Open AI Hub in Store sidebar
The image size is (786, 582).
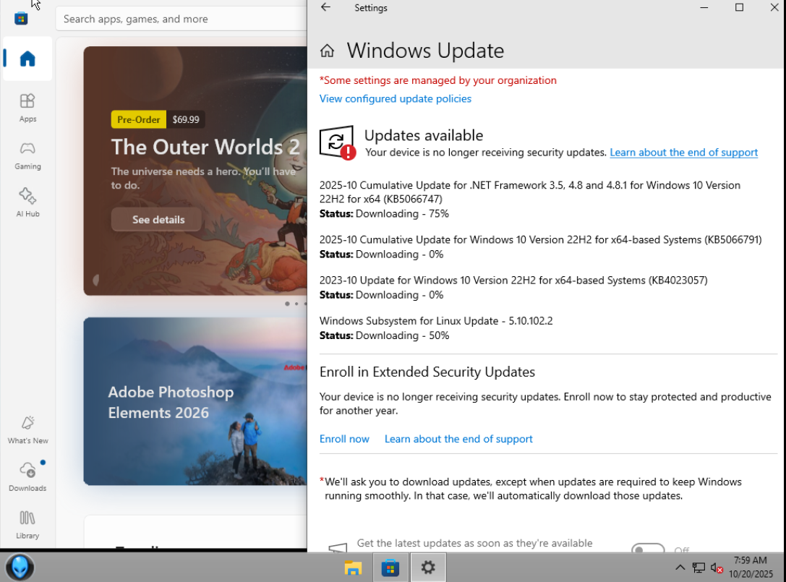(x=27, y=202)
